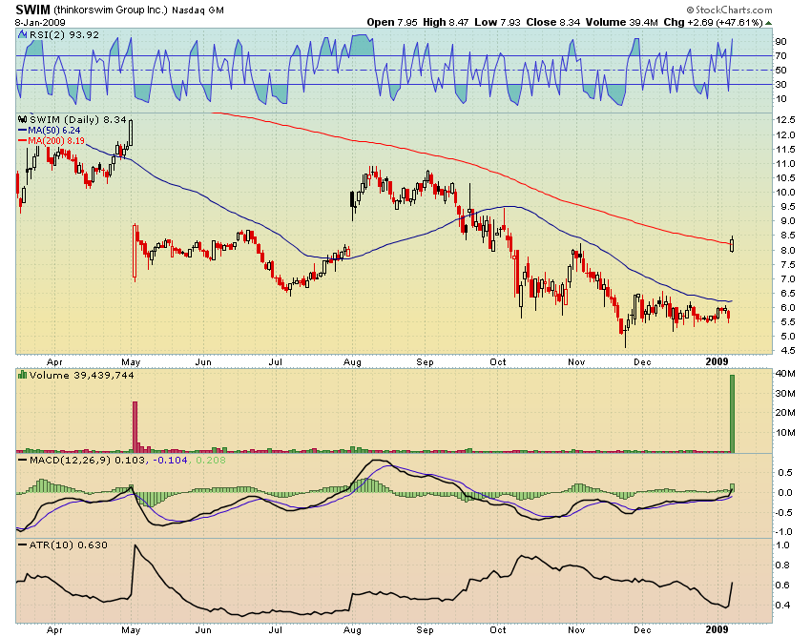Click the Open 7.95 value
Viewport: 811px width, 637px height.
click(x=392, y=22)
